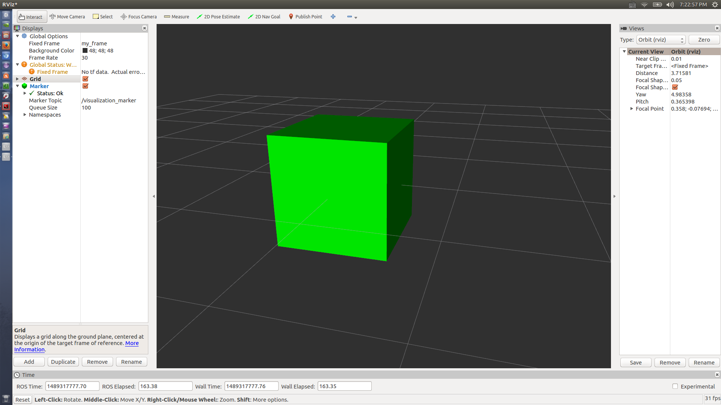721x405 pixels.
Task: Select the Frame Rate value 30
Action: point(84,58)
